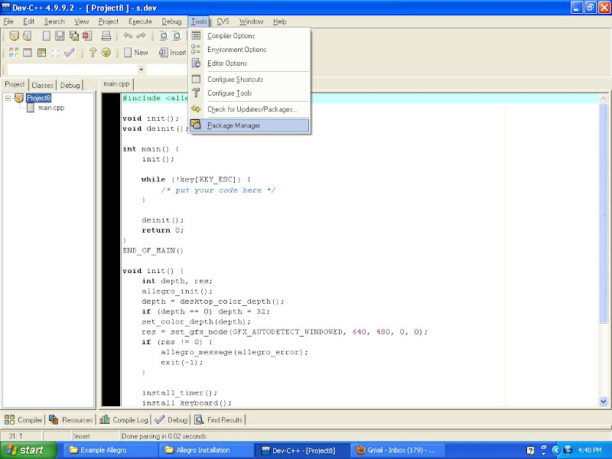Open the Project menu

click(108, 21)
